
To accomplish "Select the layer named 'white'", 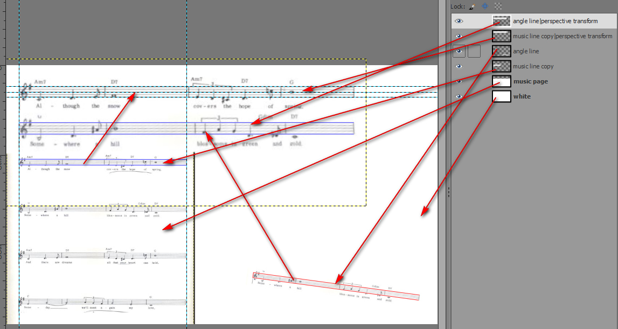I will [x=522, y=96].
